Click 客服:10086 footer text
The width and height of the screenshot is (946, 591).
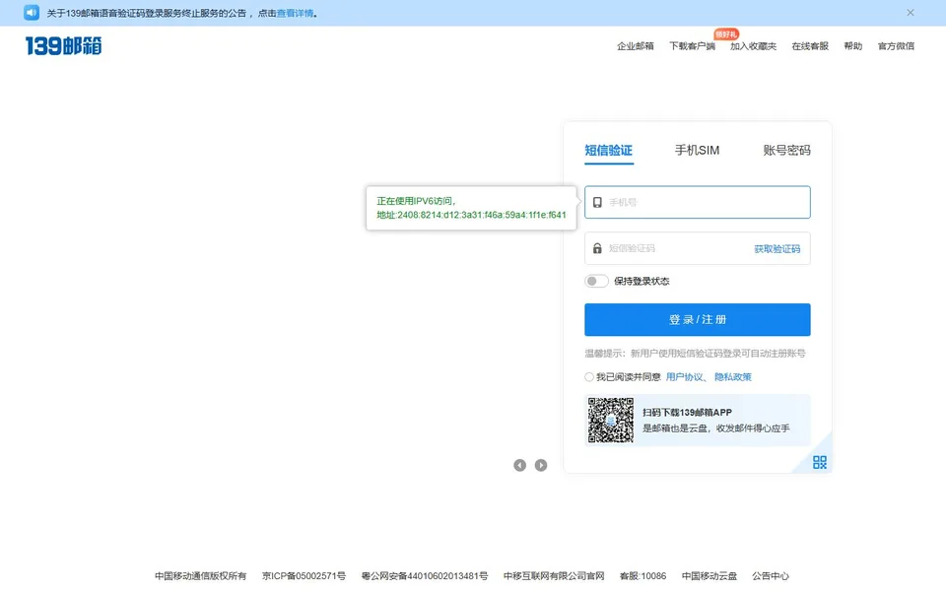coord(643,576)
